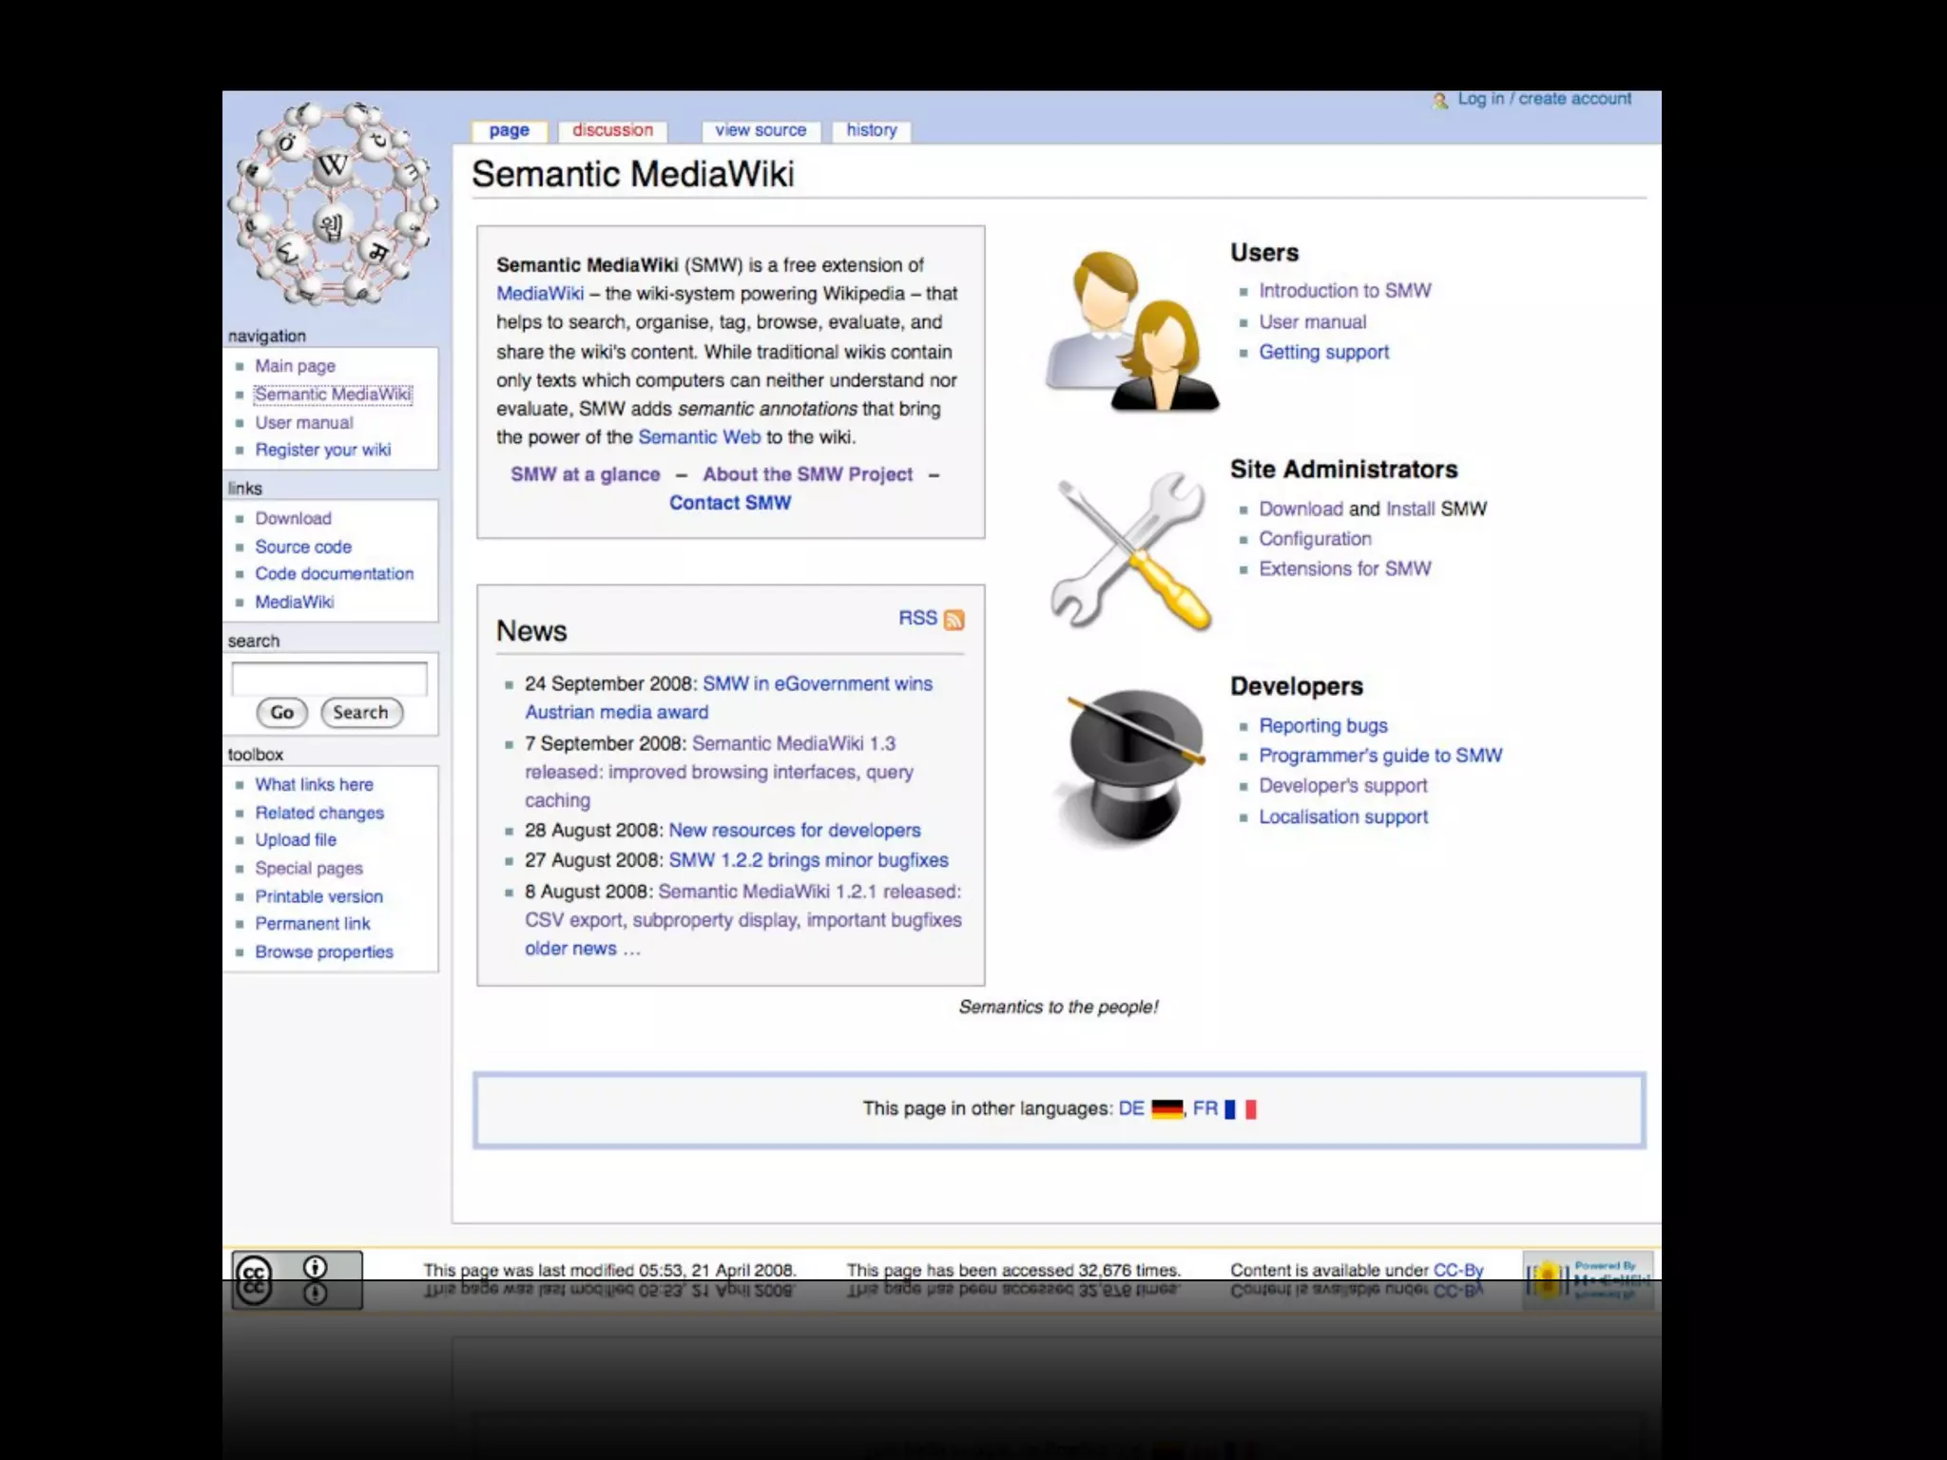This screenshot has width=1947, height=1460.
Task: Open Semantic MediaWiki 1.2.1 released news
Action: pyautogui.click(x=743, y=906)
